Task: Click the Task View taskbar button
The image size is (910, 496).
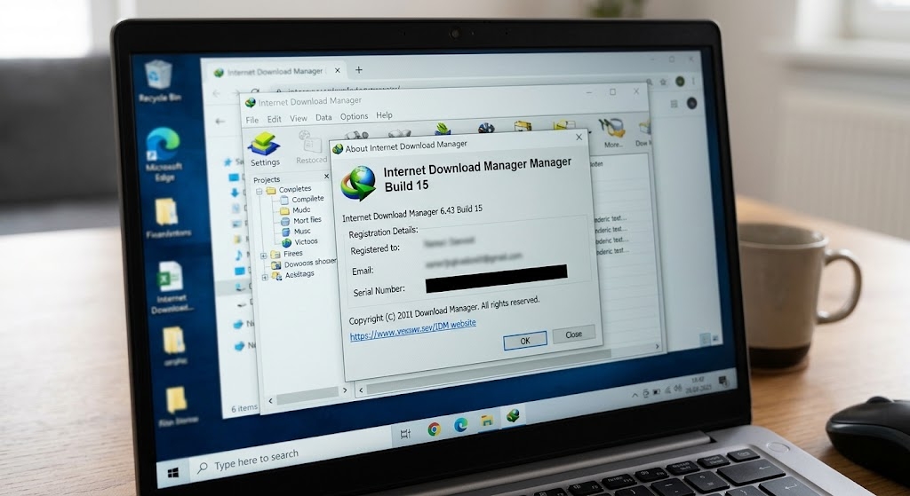Action: tap(405, 433)
